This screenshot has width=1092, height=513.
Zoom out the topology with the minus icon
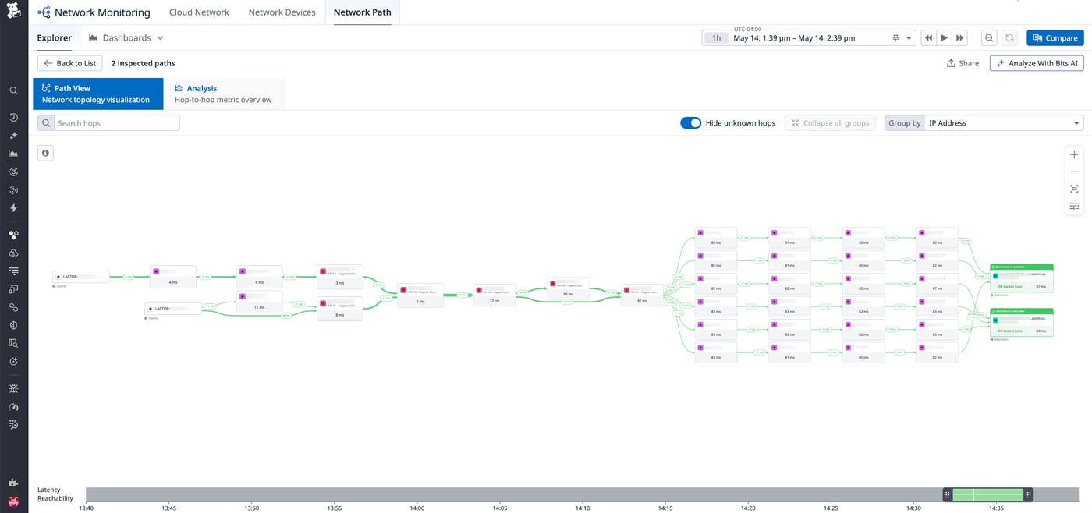pos(1074,172)
